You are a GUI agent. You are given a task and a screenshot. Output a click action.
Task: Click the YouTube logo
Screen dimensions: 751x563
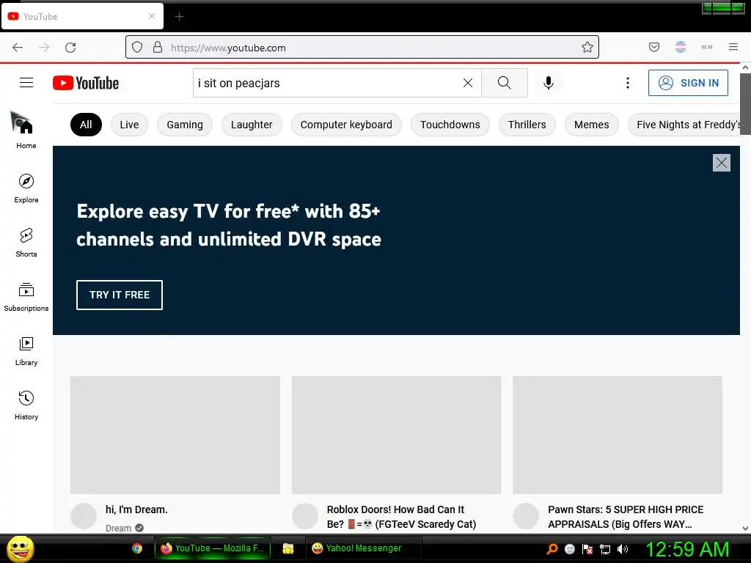pyautogui.click(x=86, y=83)
